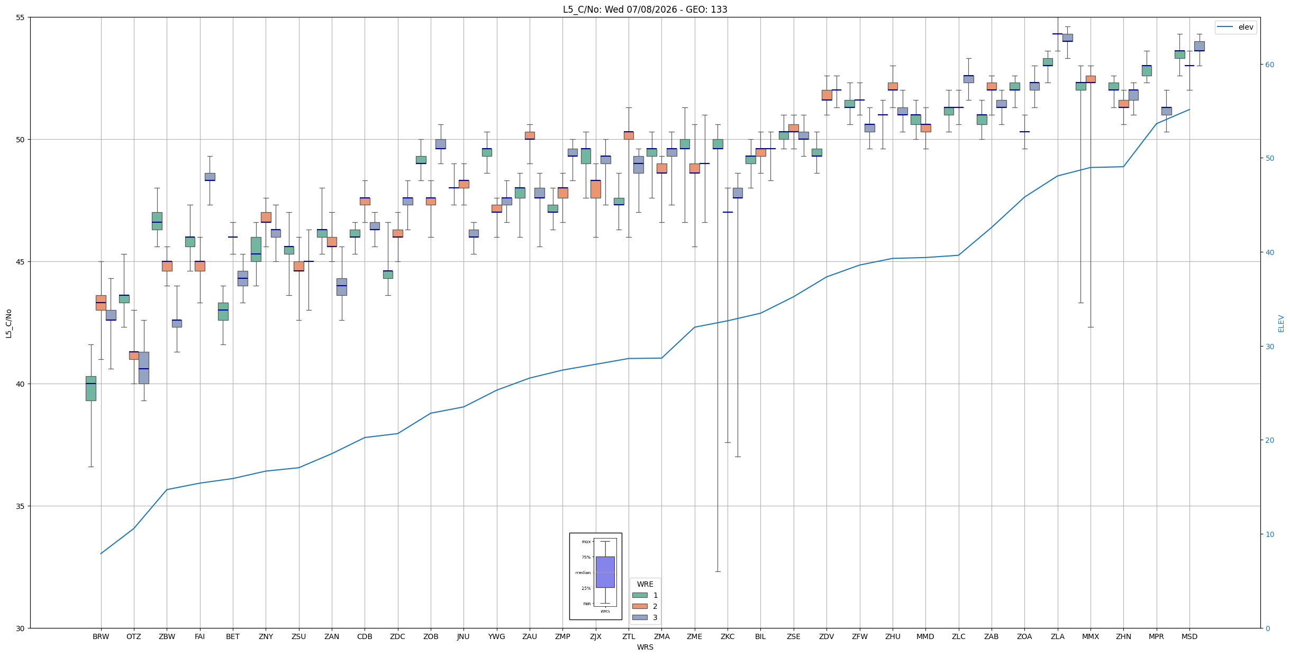1290x656 pixels.
Task: Select the MSD station tick label
Action: point(1189,636)
